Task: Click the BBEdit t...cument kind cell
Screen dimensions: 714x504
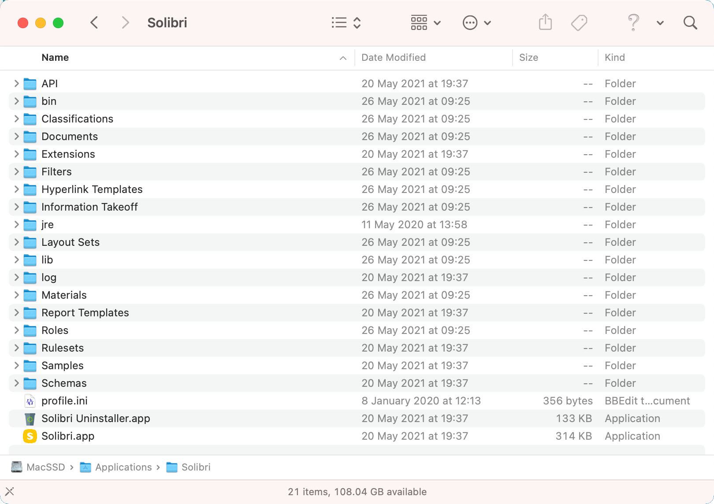Action: point(647,400)
